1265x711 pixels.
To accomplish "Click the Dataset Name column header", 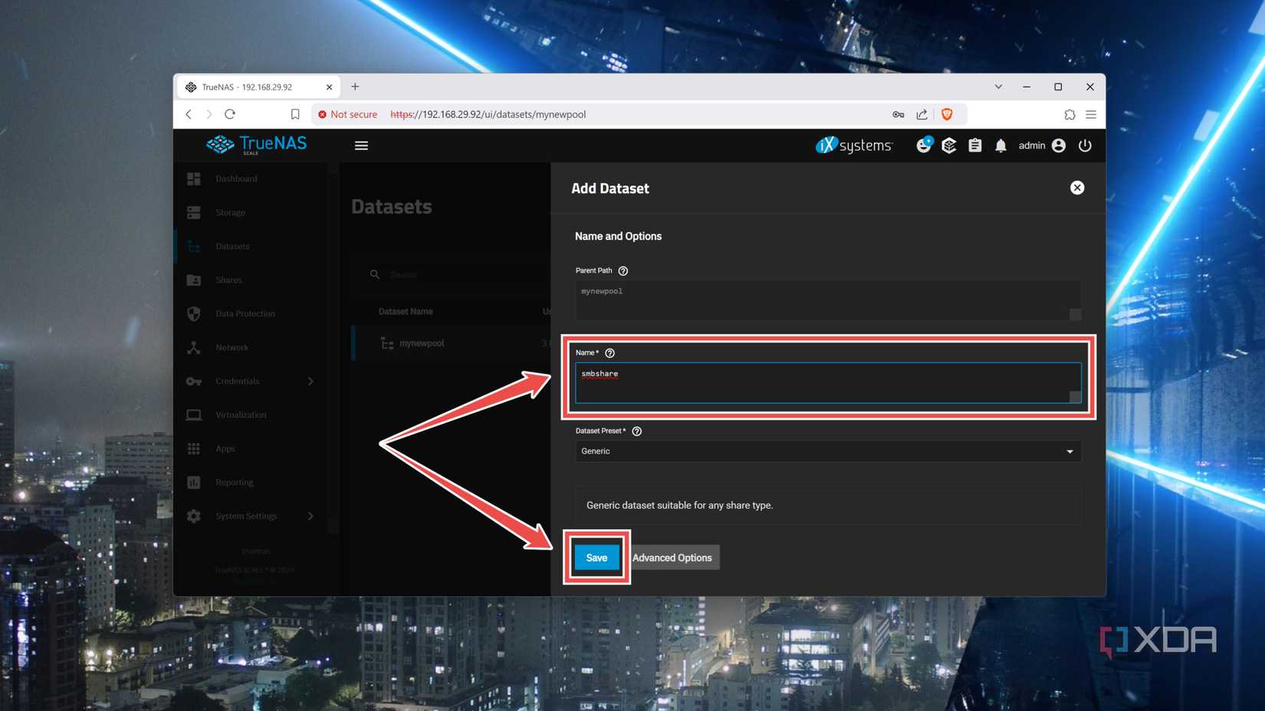I will pyautogui.click(x=406, y=311).
